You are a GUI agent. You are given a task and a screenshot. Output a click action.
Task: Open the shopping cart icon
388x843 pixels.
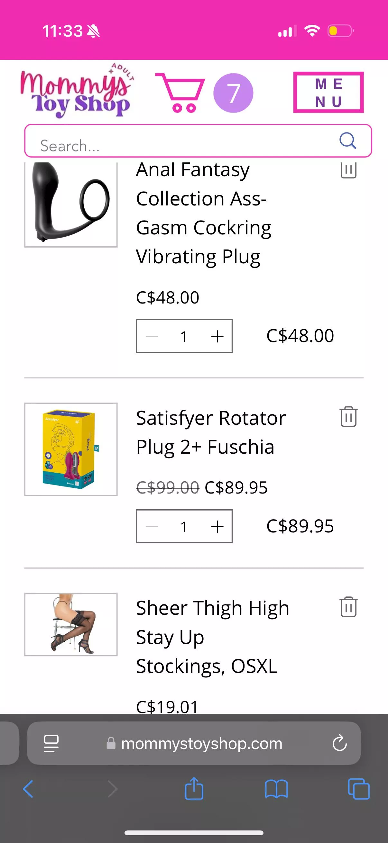180,93
